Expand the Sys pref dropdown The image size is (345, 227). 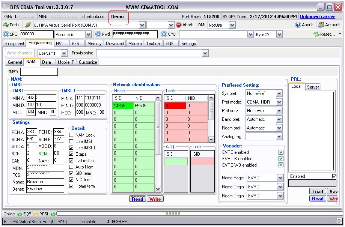coord(279,93)
